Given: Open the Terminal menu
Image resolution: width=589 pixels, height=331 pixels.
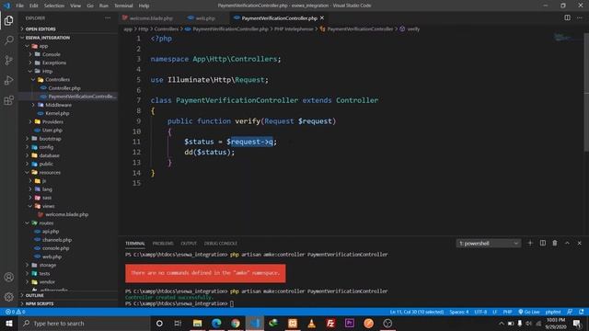Looking at the screenshot, I should [123, 6].
